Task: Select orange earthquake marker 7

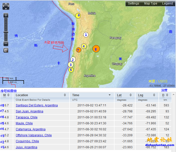Action: tap(78, 50)
